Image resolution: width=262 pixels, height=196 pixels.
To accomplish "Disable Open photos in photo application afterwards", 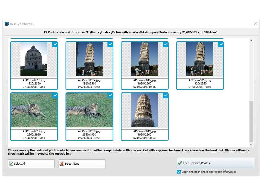I will (179, 172).
